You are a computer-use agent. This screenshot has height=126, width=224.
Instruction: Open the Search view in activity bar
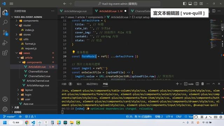point(5,22)
